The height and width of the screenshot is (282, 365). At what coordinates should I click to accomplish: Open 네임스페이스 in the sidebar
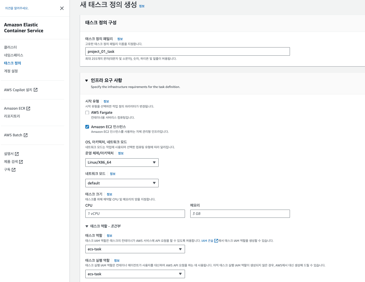13,55
